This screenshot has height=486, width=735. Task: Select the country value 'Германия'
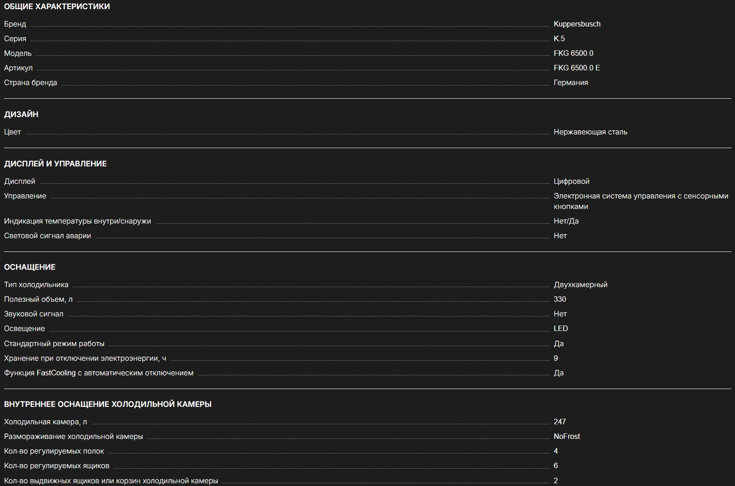pos(571,82)
